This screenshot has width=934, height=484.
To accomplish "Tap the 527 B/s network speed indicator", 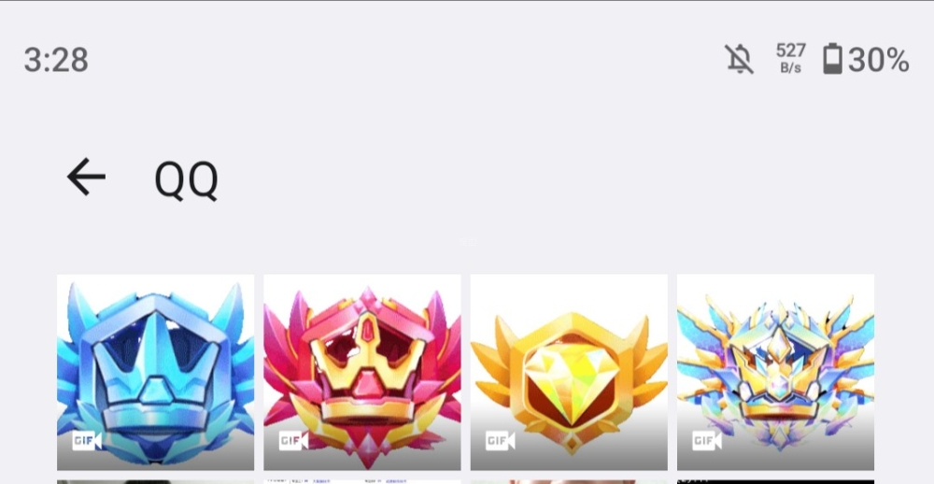I will tap(791, 58).
